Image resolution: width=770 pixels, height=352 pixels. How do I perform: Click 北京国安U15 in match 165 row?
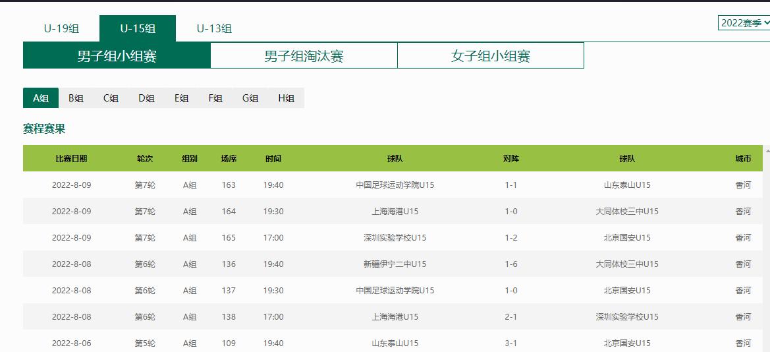click(627, 237)
